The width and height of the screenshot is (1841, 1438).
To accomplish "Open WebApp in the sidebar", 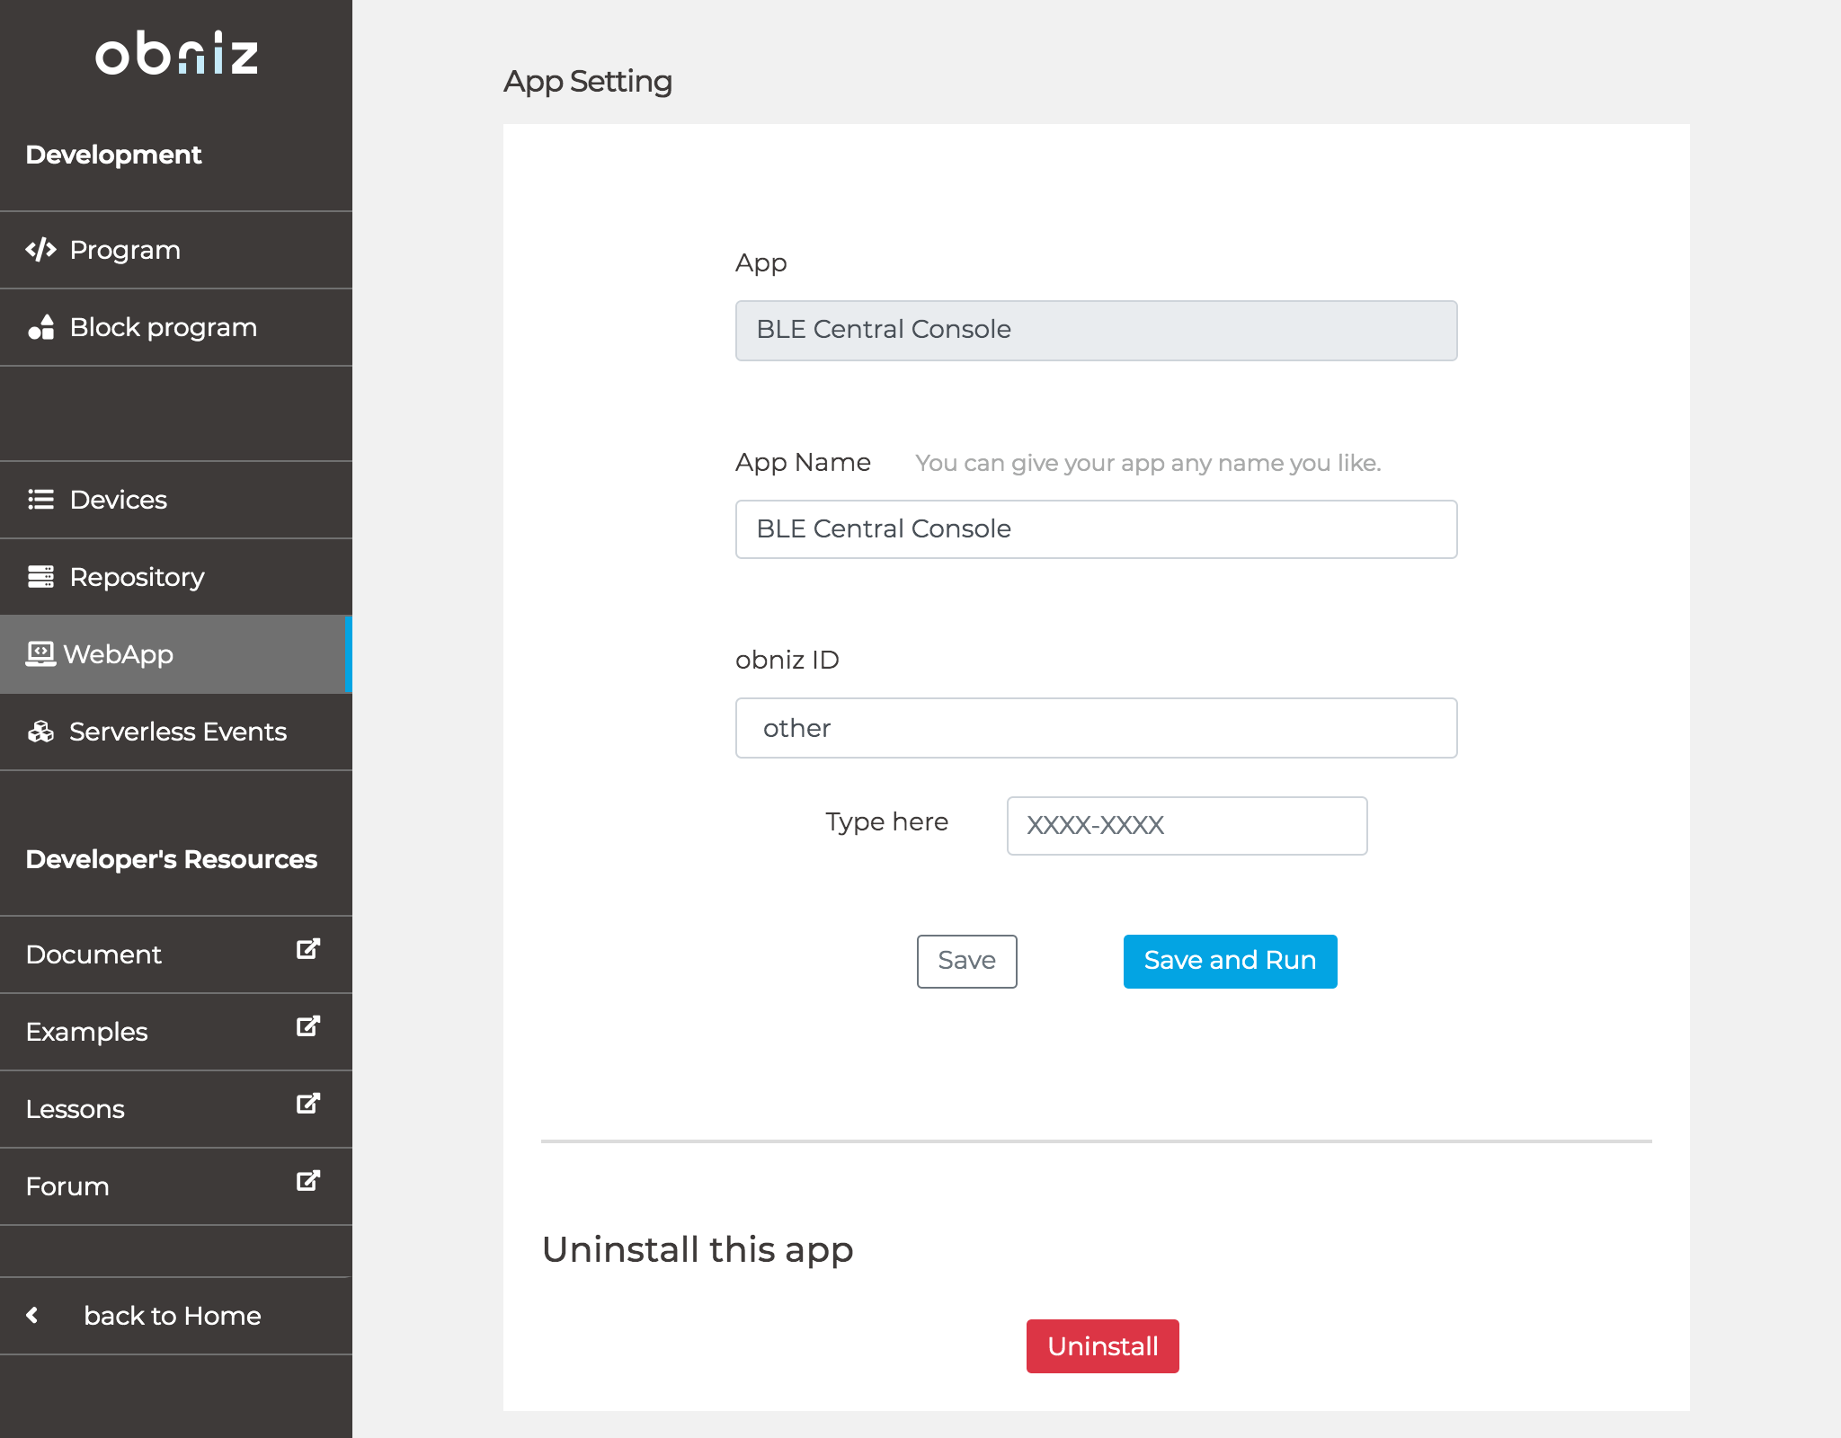I will pos(118,654).
